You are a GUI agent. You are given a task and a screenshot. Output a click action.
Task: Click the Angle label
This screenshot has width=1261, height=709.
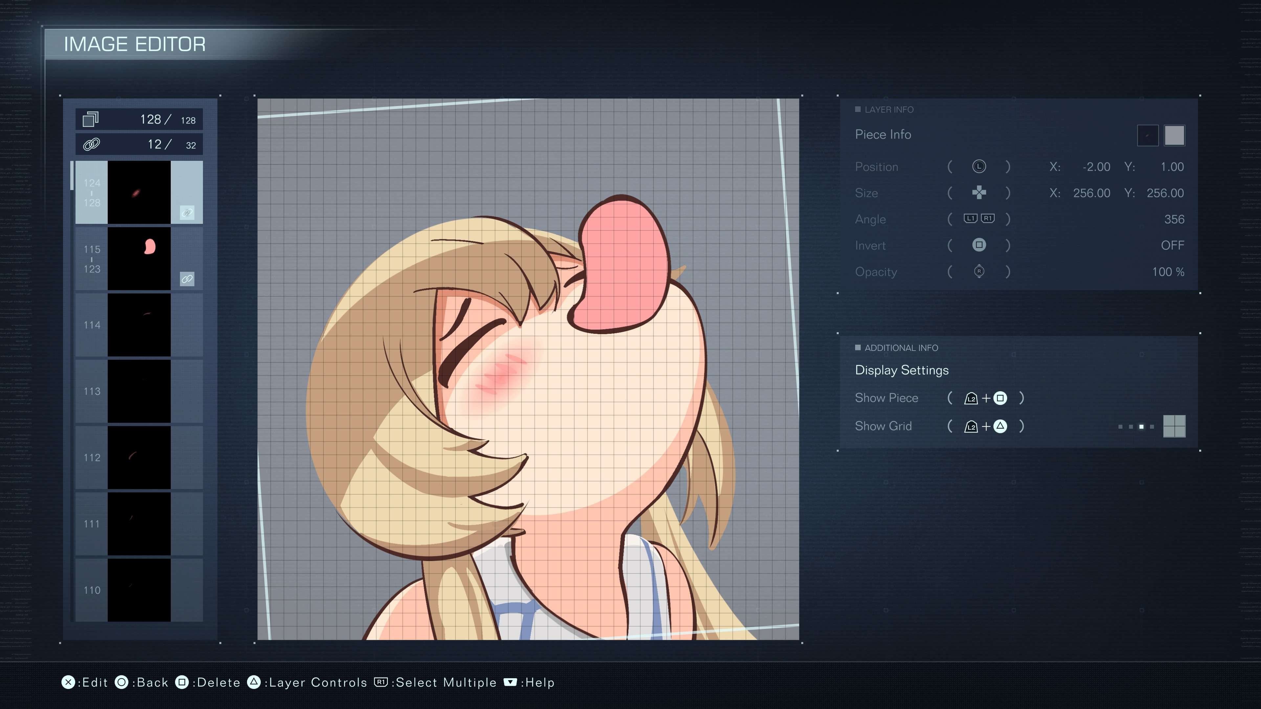tap(870, 219)
